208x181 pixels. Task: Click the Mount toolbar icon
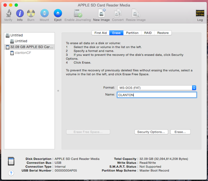pyautogui.click(x=44, y=13)
